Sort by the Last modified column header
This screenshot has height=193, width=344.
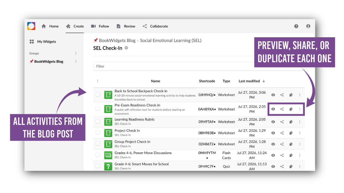click(252, 81)
